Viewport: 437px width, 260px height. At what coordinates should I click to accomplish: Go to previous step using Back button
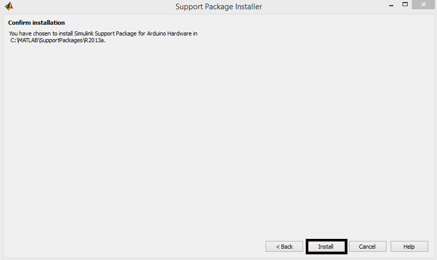pyautogui.click(x=284, y=247)
